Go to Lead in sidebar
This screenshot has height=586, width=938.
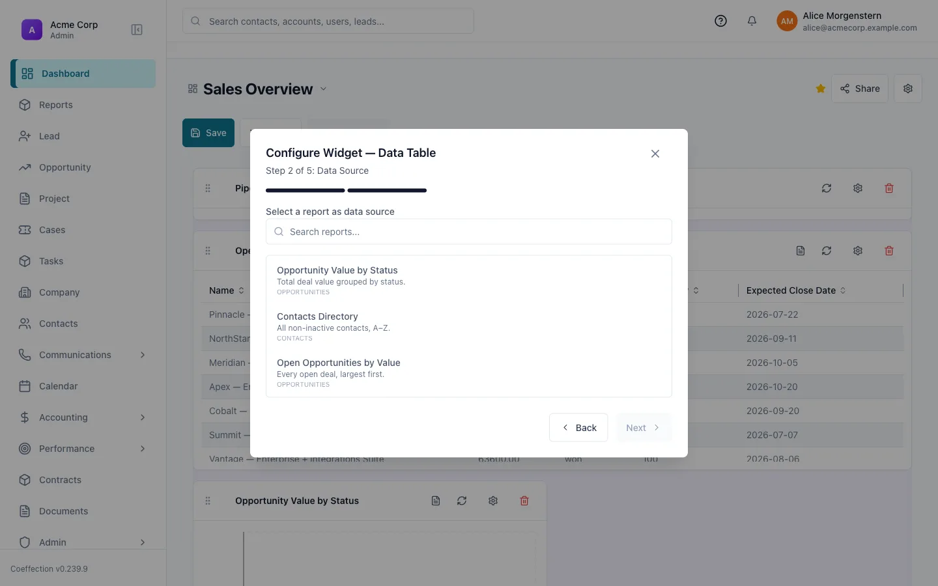click(x=83, y=136)
